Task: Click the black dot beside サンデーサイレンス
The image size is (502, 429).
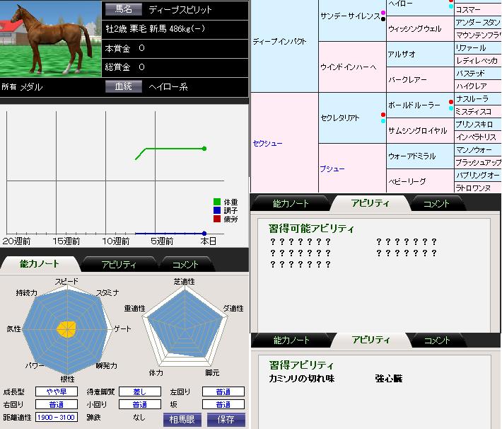Action: [x=383, y=19]
